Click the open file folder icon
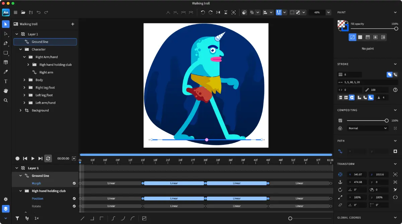 click(23, 12)
